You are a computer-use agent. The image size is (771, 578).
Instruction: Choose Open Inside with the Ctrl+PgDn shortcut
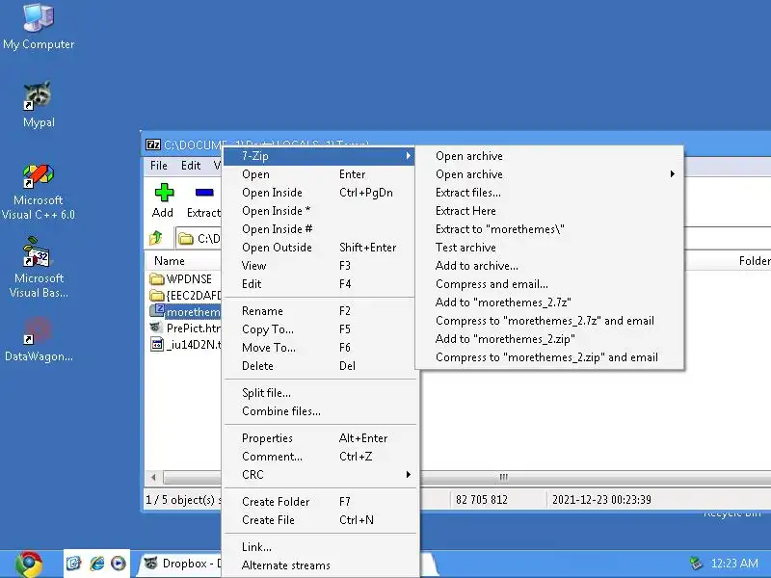(x=319, y=192)
